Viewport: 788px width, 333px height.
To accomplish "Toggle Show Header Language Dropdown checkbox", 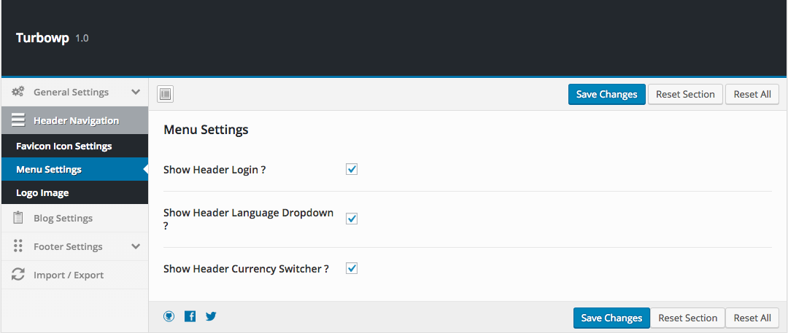I will tap(352, 219).
